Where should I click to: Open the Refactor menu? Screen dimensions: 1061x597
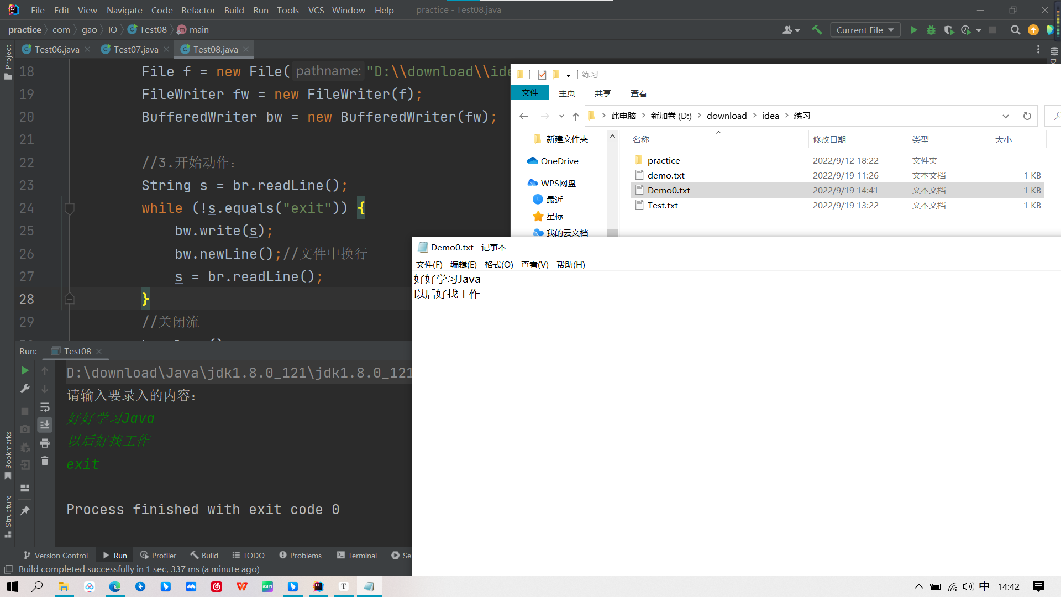click(x=198, y=10)
